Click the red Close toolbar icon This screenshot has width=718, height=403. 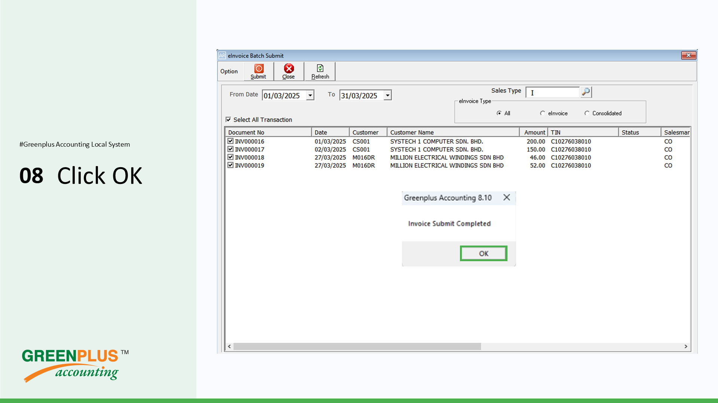289,71
